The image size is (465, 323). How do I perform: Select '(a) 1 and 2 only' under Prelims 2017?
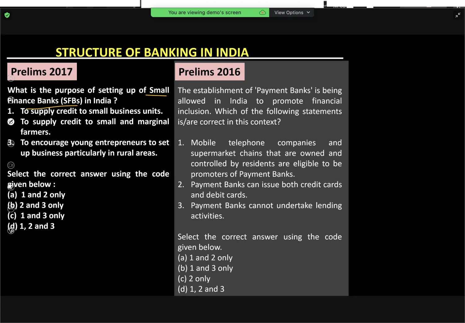(36, 195)
